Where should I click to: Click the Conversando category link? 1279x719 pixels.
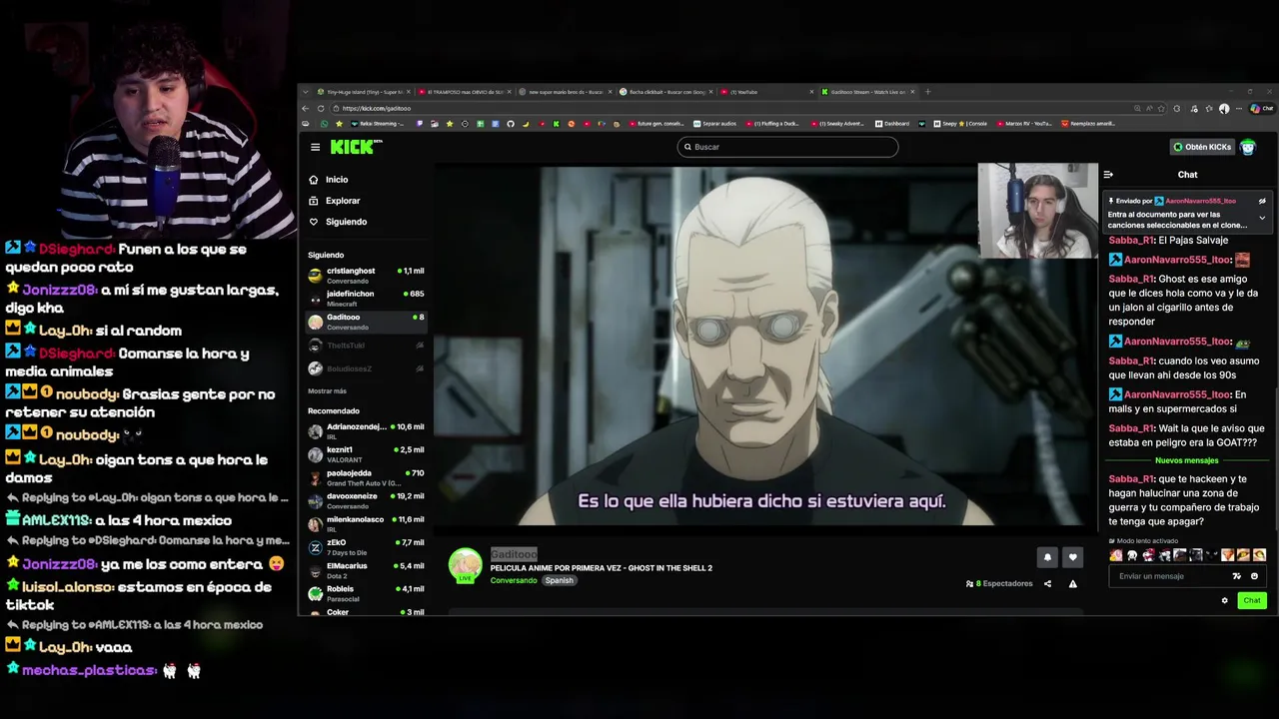pyautogui.click(x=514, y=580)
